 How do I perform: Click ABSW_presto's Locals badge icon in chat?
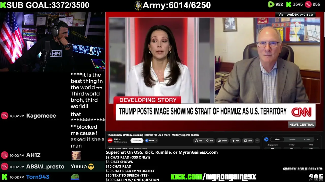point(4,167)
